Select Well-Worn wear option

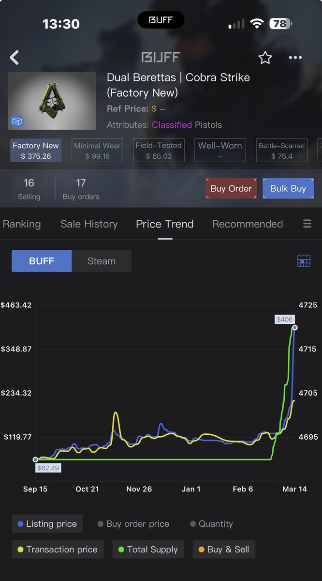click(220, 151)
